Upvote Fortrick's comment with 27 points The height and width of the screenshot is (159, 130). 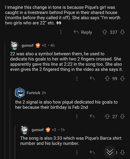107,116
